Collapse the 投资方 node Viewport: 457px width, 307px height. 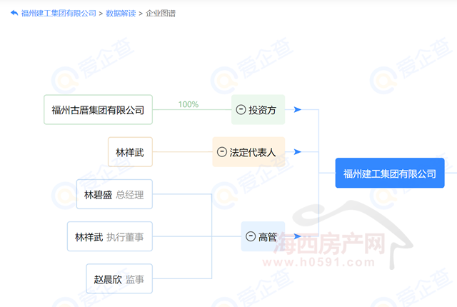point(241,110)
